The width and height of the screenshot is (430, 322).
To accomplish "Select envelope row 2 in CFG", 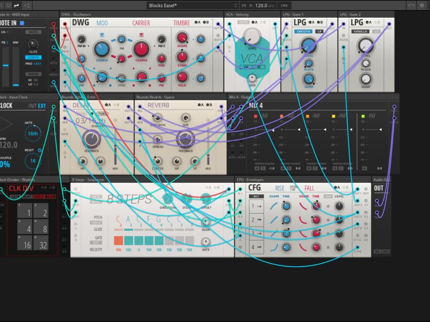I will (x=256, y=220).
